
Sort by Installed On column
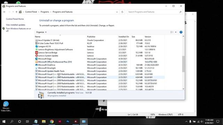(x=124, y=37)
